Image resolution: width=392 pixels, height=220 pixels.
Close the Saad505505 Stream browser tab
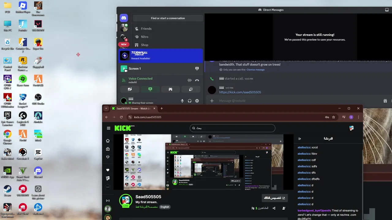[x=154, y=108]
